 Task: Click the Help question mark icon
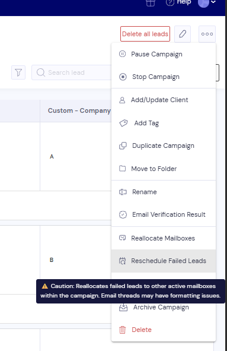[x=170, y=2]
